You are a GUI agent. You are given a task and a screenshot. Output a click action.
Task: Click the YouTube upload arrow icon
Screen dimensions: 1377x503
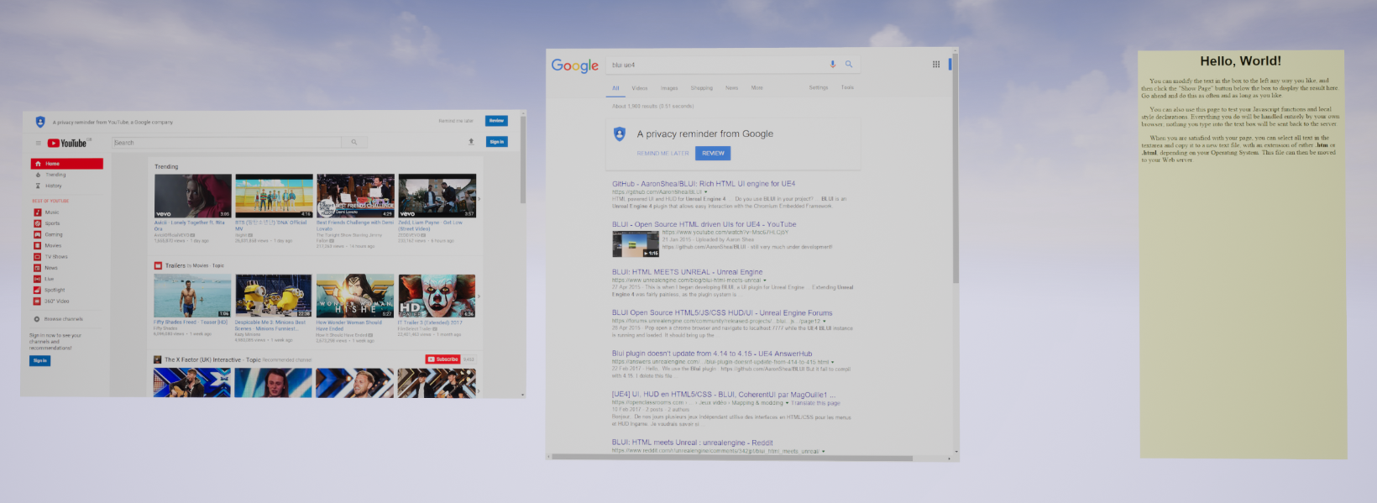pos(471,142)
